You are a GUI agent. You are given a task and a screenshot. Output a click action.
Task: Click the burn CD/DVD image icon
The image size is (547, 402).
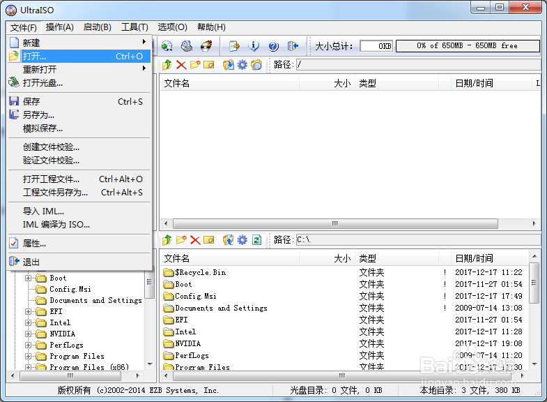pyautogui.click(x=206, y=46)
